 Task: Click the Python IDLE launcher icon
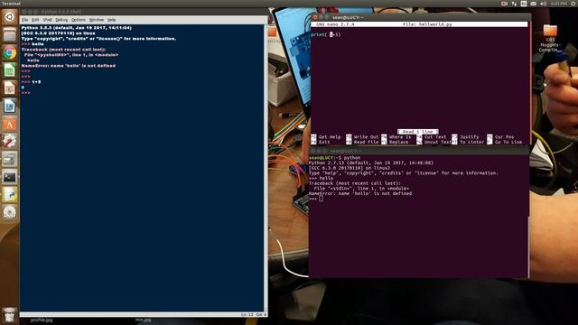(10, 195)
